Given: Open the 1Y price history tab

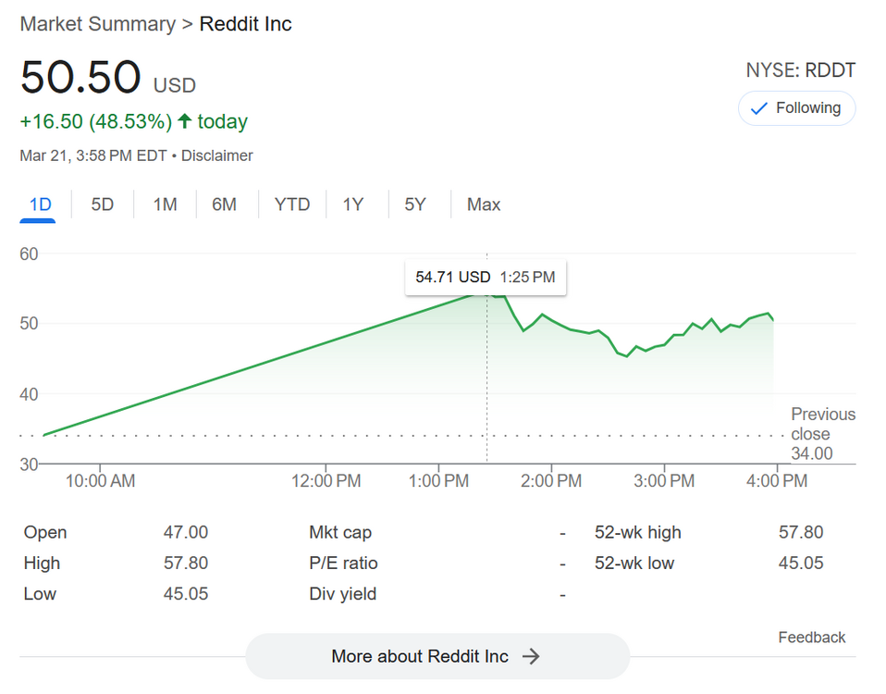Looking at the screenshot, I should click(x=352, y=204).
